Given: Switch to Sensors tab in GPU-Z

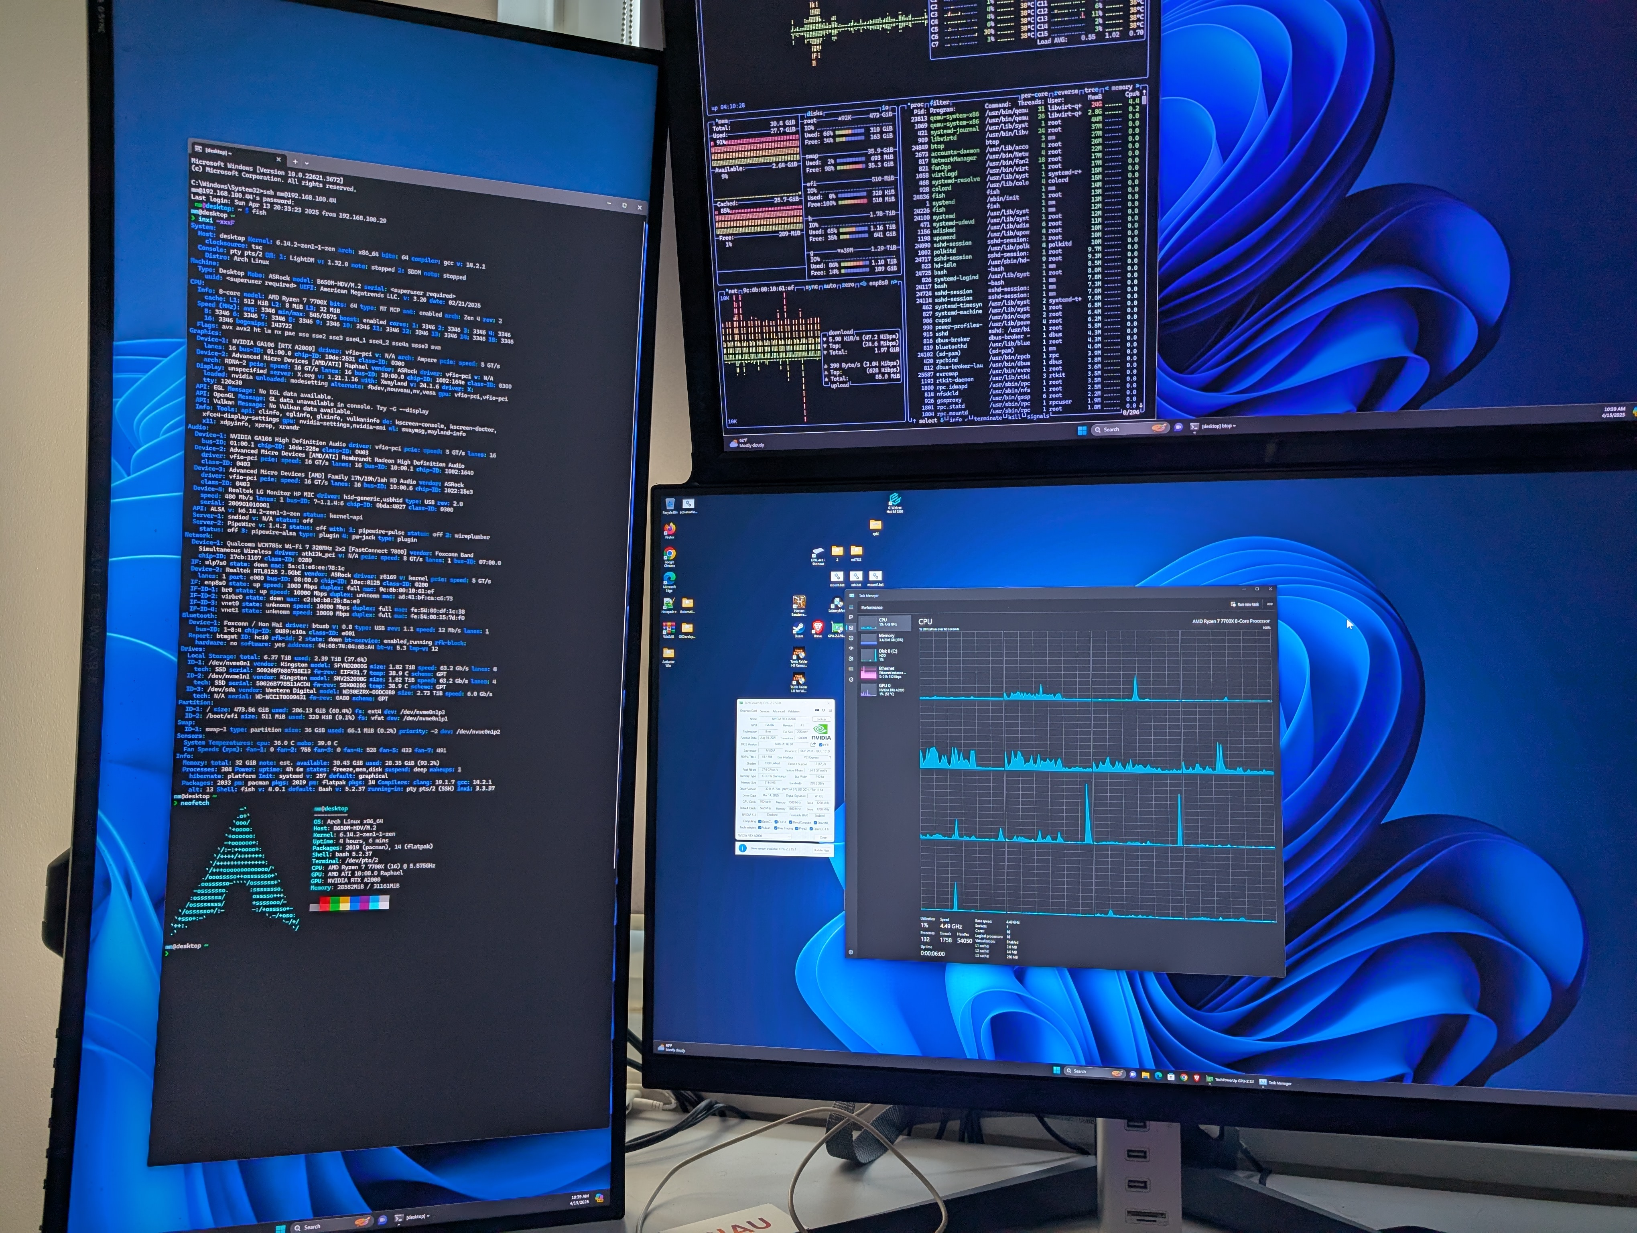Looking at the screenshot, I should coord(764,711).
